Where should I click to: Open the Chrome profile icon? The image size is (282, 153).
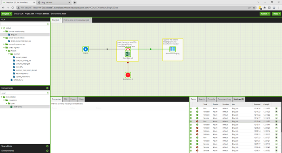274,8
